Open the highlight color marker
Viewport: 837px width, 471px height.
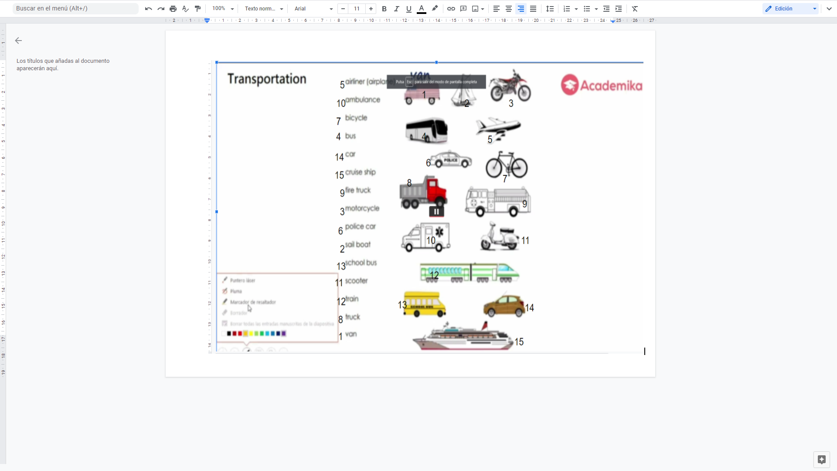pos(435,9)
